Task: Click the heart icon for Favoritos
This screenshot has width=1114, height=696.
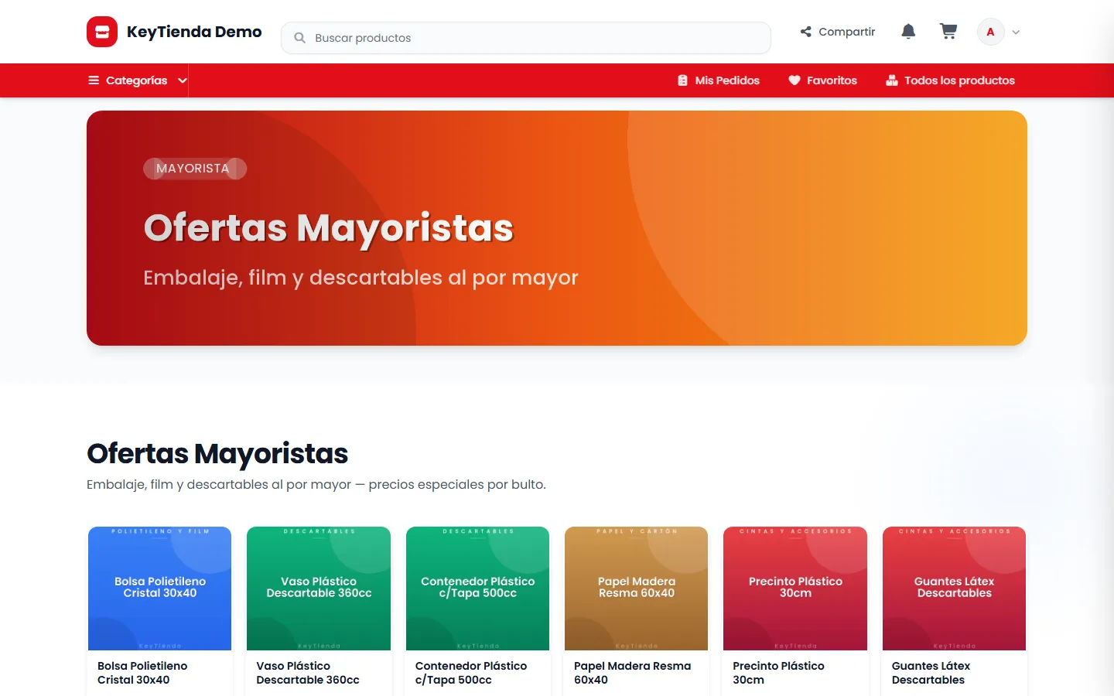Action: (794, 80)
